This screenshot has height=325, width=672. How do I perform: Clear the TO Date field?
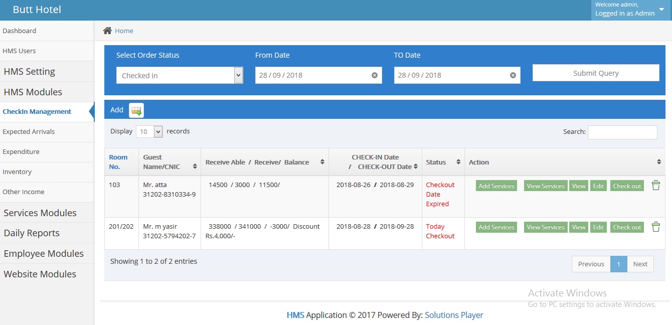[513, 75]
